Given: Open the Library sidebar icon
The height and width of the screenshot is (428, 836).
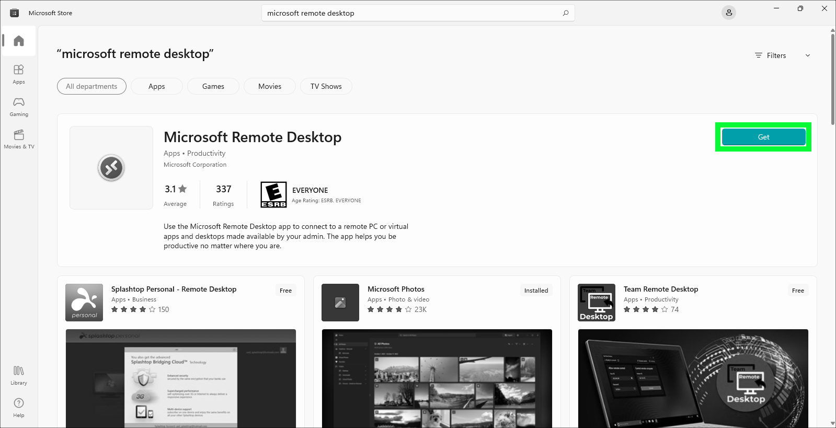Looking at the screenshot, I should 19,375.
